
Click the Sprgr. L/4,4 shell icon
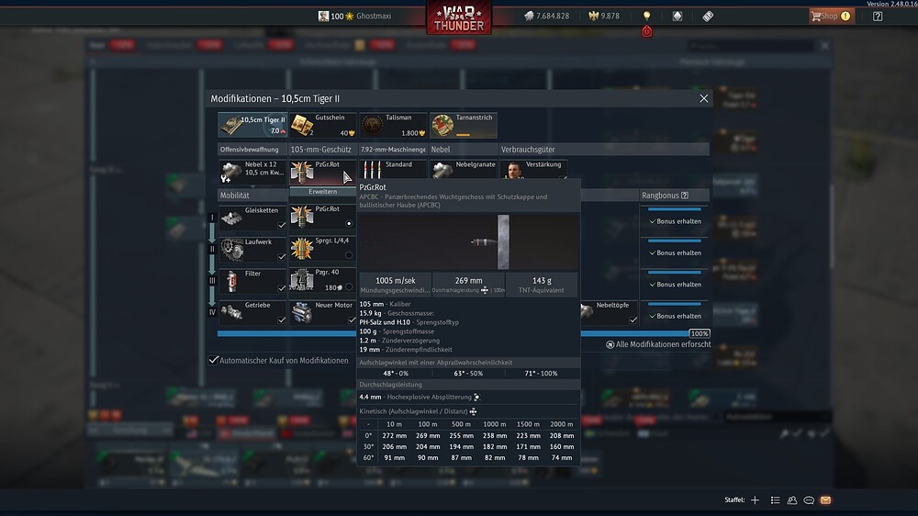point(302,249)
